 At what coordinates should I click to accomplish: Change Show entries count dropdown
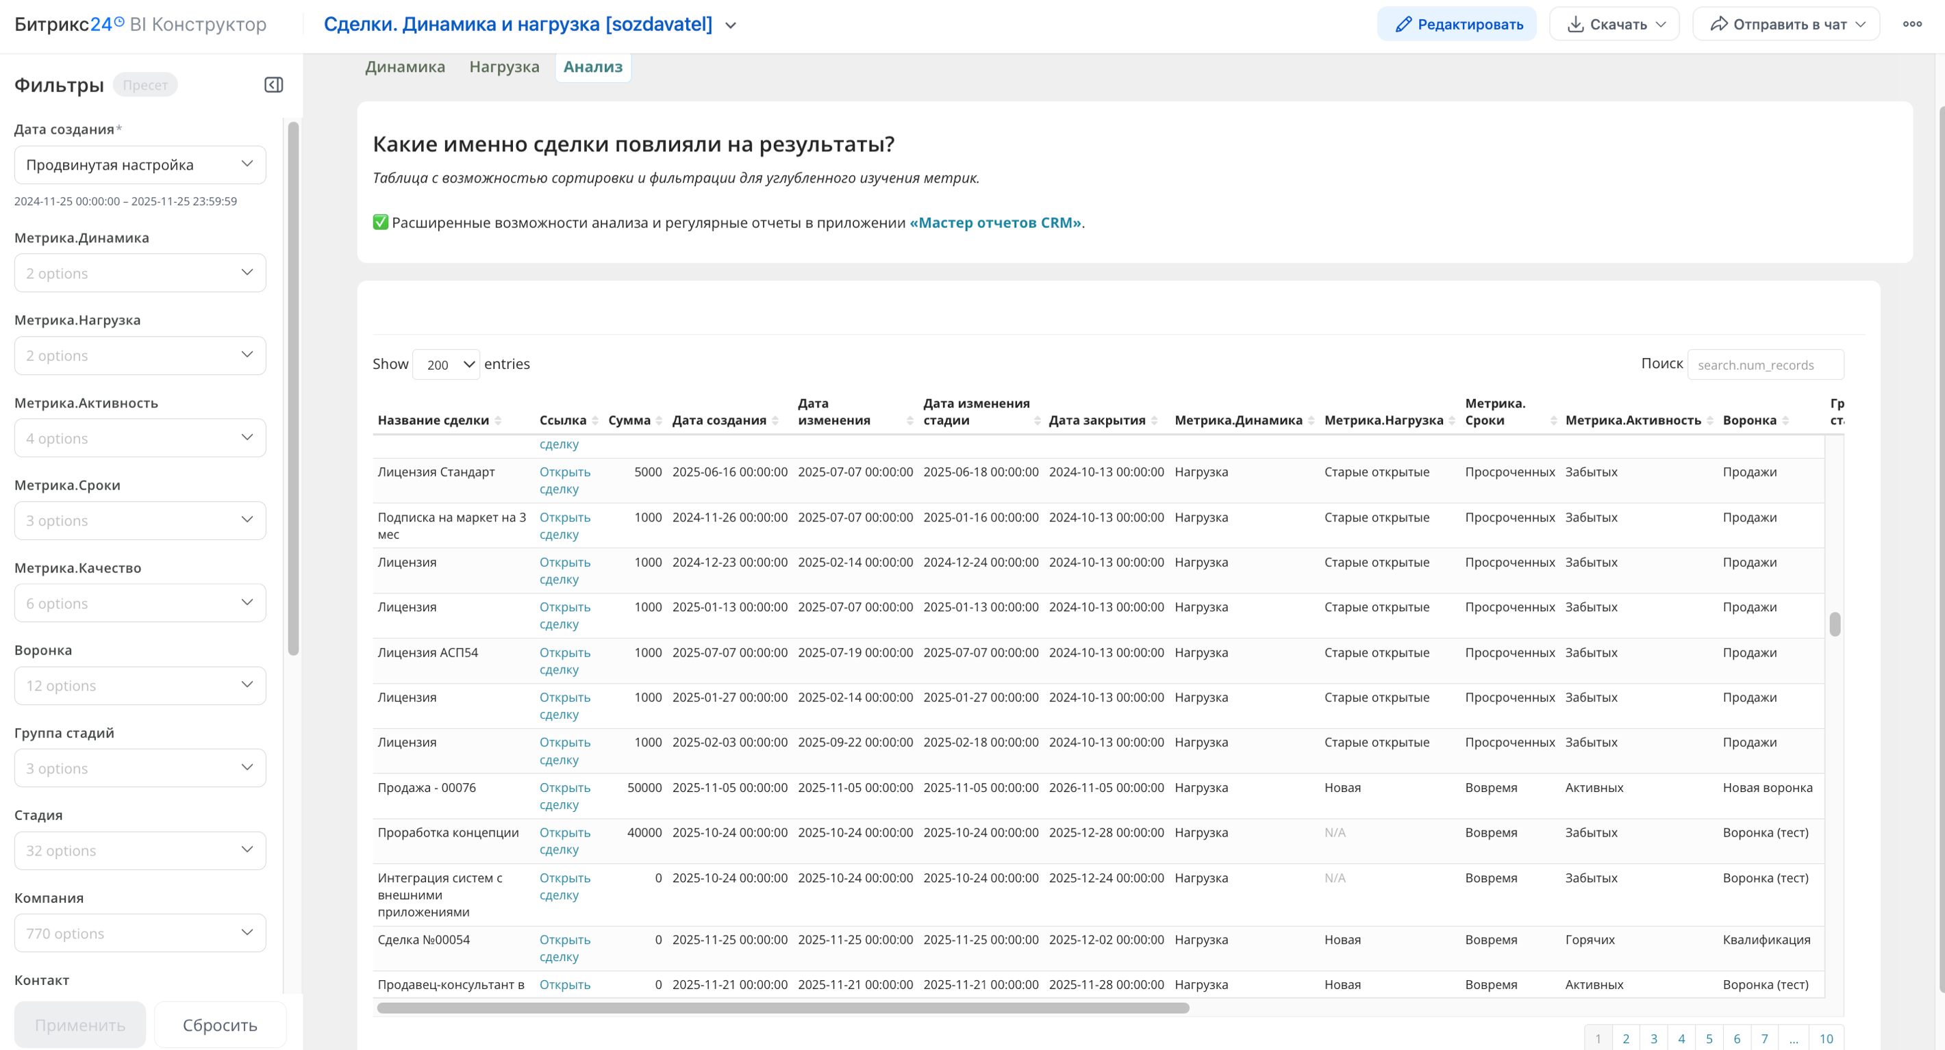[447, 365]
